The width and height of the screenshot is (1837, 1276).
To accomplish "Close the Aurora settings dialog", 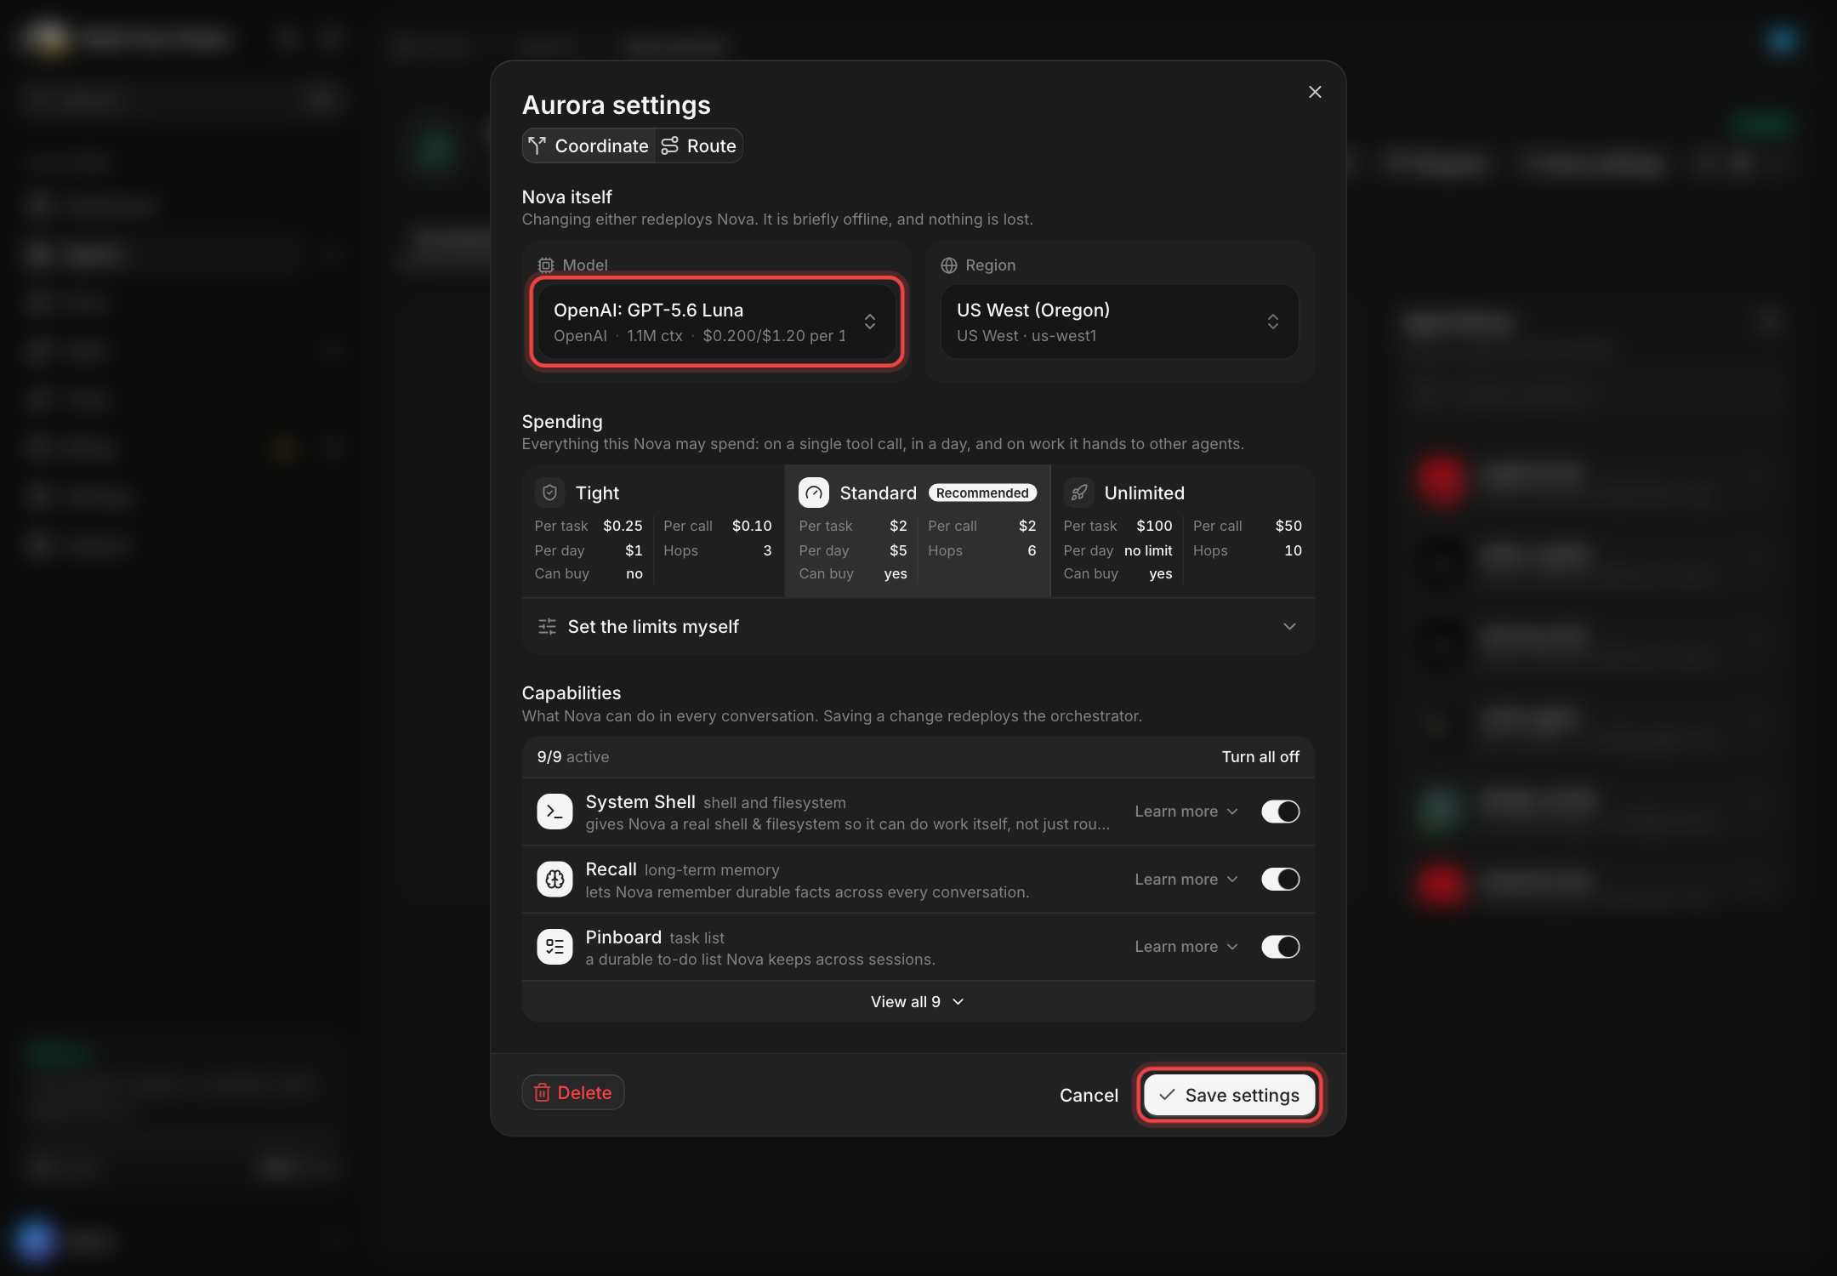I will point(1315,92).
